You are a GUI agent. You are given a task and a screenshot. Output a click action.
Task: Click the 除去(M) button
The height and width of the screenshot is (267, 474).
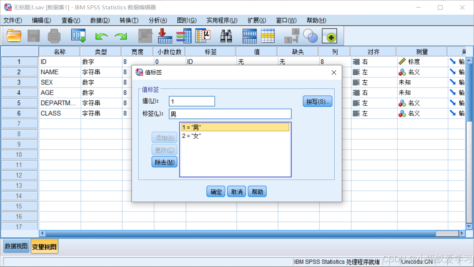click(165, 162)
